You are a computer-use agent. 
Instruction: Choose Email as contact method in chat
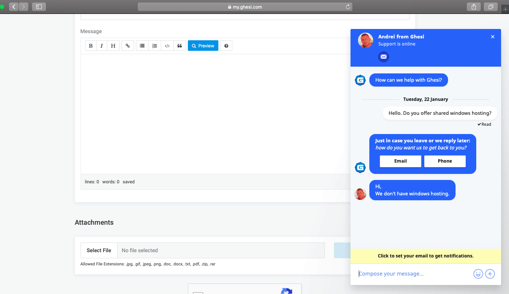(401, 161)
